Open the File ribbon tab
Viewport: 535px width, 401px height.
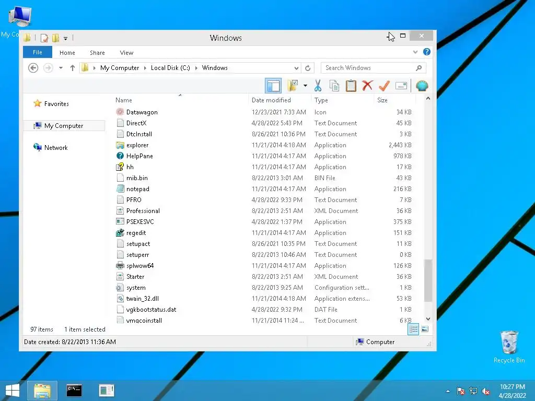click(38, 52)
